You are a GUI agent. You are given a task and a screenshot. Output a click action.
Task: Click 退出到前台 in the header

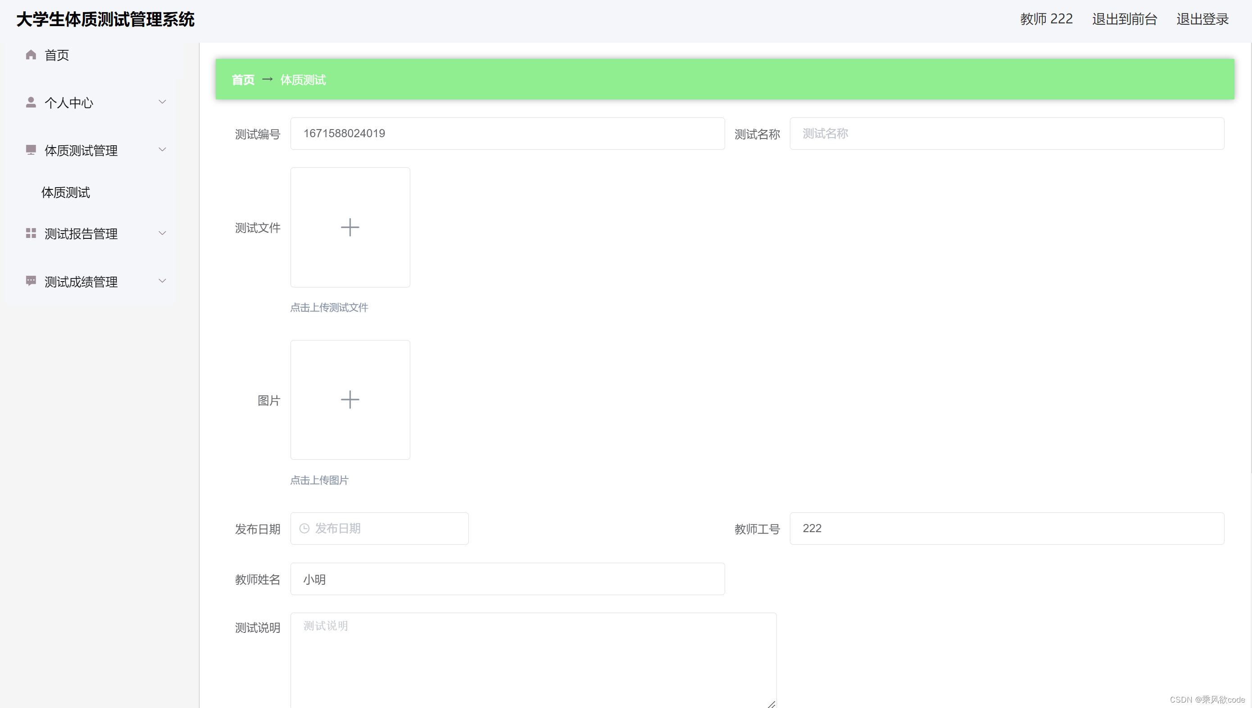pyautogui.click(x=1124, y=19)
